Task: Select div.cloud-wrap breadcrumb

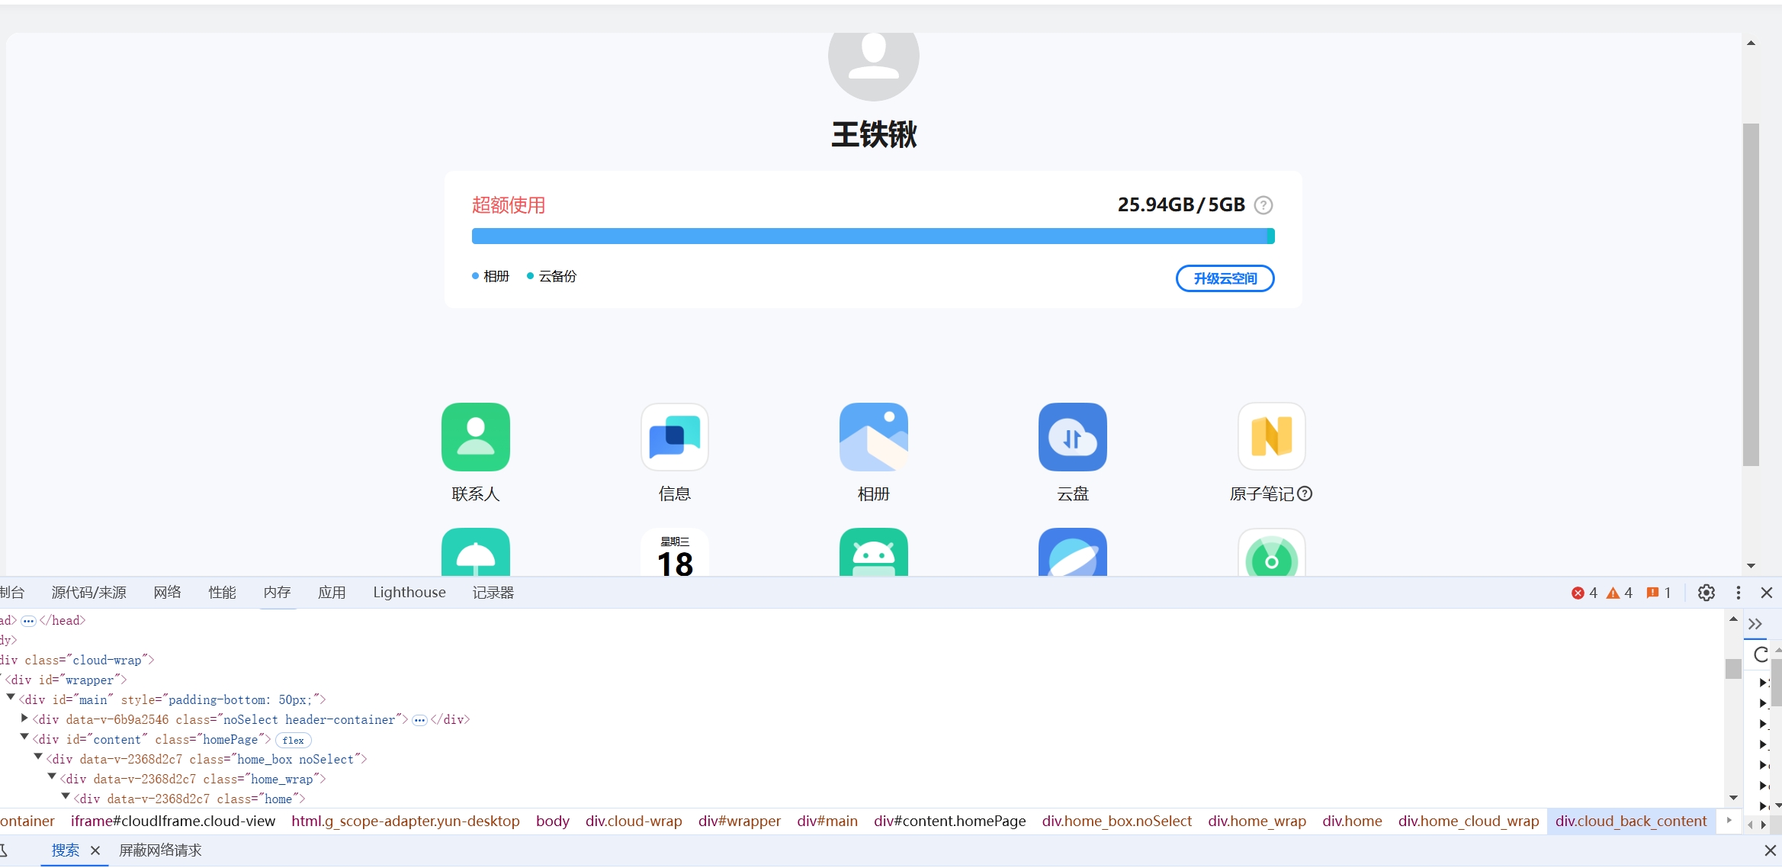Action: (x=634, y=821)
